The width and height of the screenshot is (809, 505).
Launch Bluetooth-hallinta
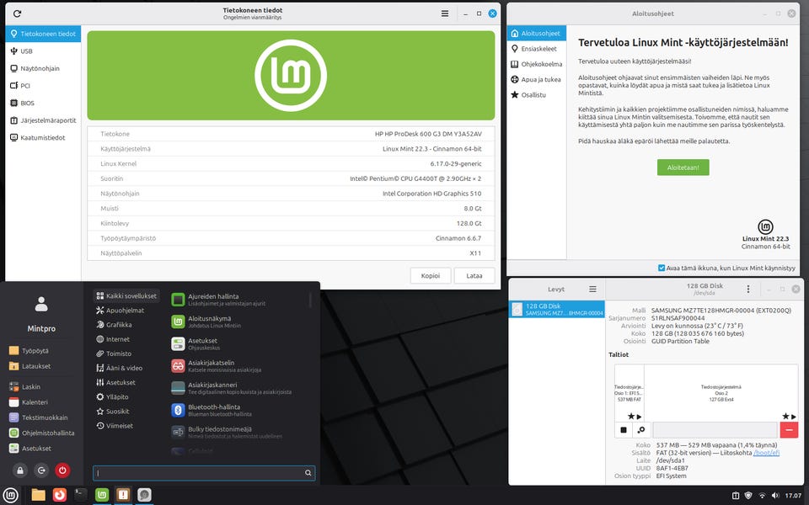point(238,410)
